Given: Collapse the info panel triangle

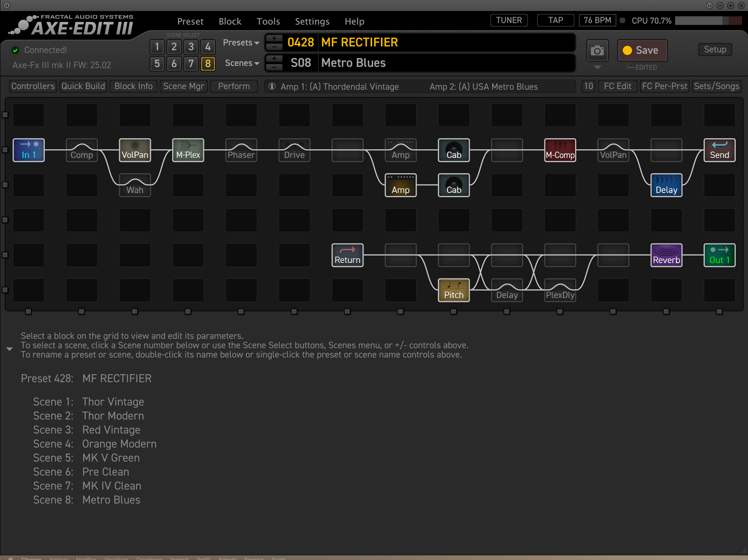Looking at the screenshot, I should click(x=9, y=349).
